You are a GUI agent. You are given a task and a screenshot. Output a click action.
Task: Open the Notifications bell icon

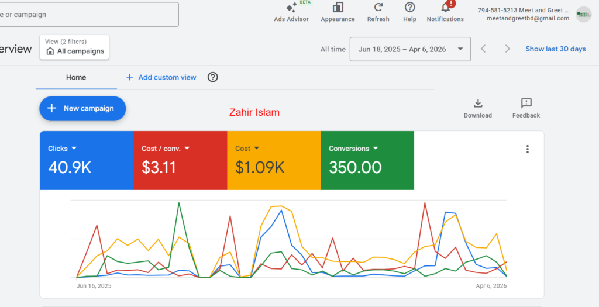[x=445, y=8]
